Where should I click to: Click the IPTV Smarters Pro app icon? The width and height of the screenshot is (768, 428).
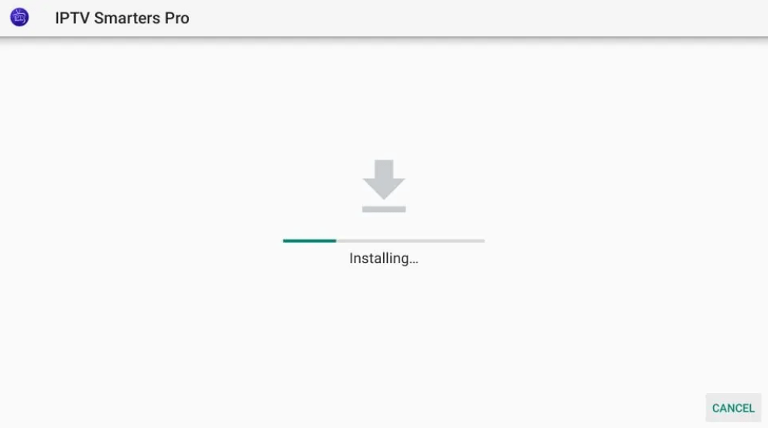tap(19, 17)
